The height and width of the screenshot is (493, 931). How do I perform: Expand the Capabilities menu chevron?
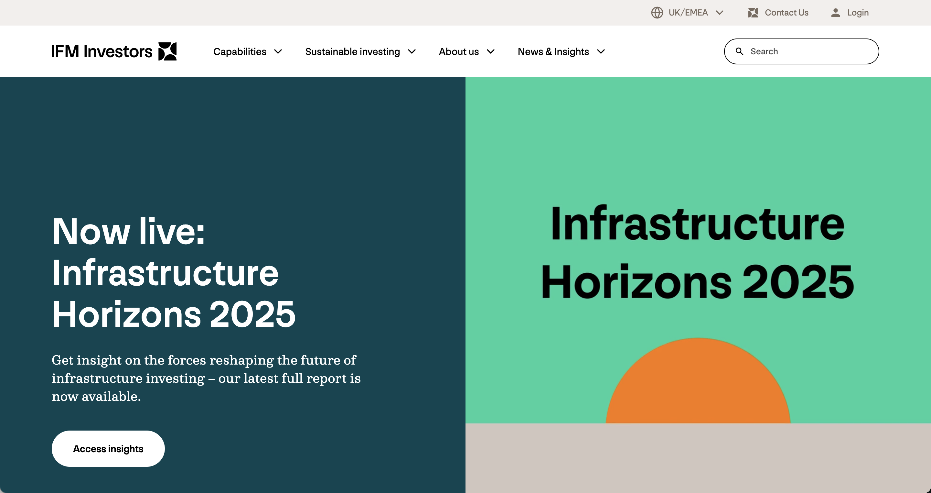(278, 52)
